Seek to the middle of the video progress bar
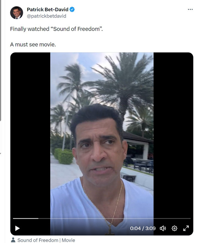 pos(102,218)
